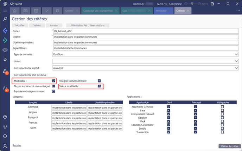Open the hamburger menu icon

[x=5, y=11]
